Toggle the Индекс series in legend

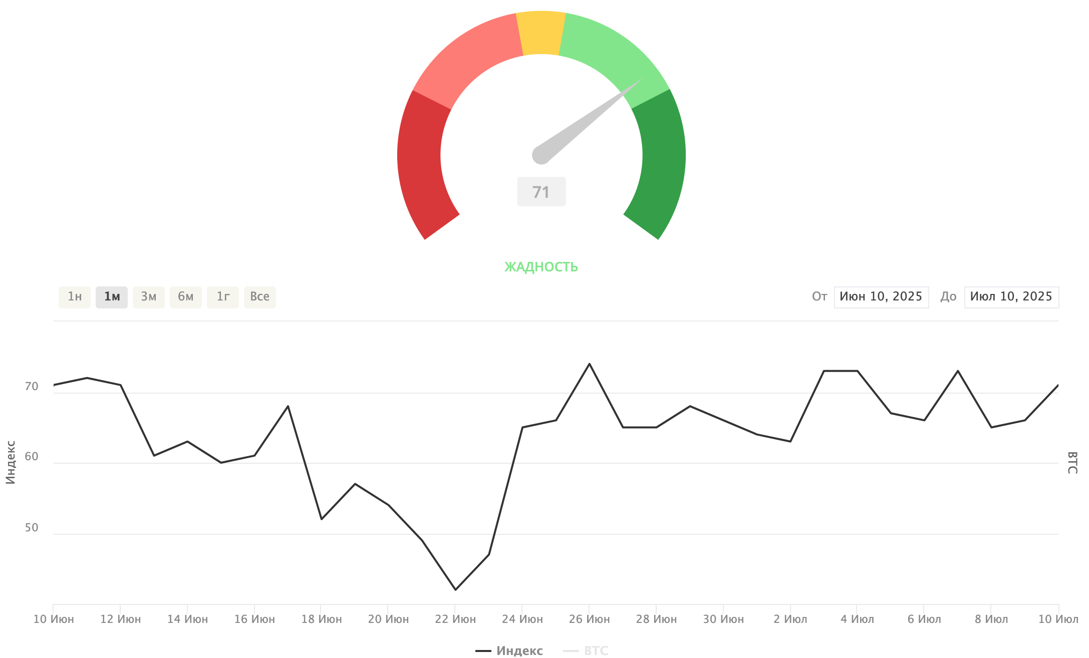tap(510, 650)
